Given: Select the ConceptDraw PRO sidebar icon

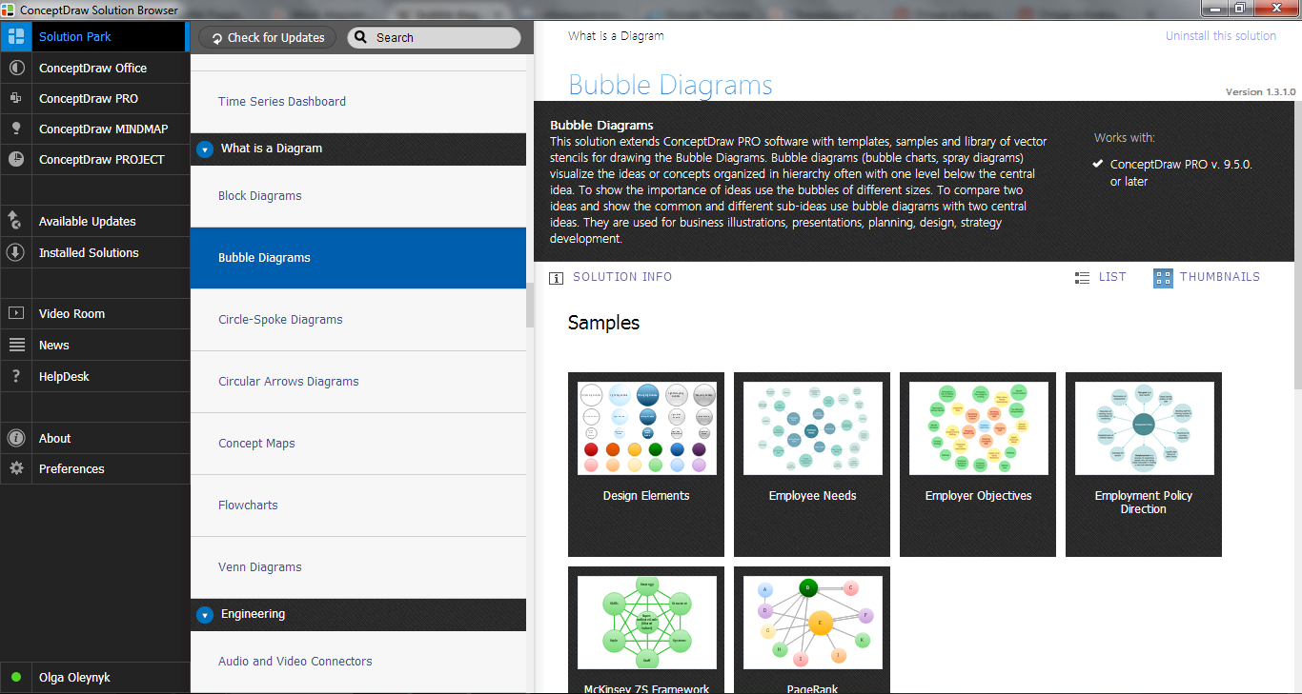Looking at the screenshot, I should pos(17,98).
